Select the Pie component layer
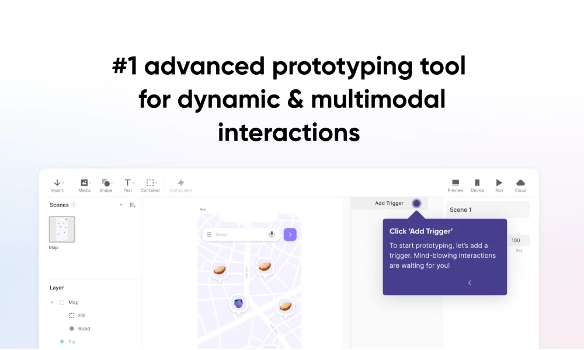584x350 pixels. coord(72,342)
